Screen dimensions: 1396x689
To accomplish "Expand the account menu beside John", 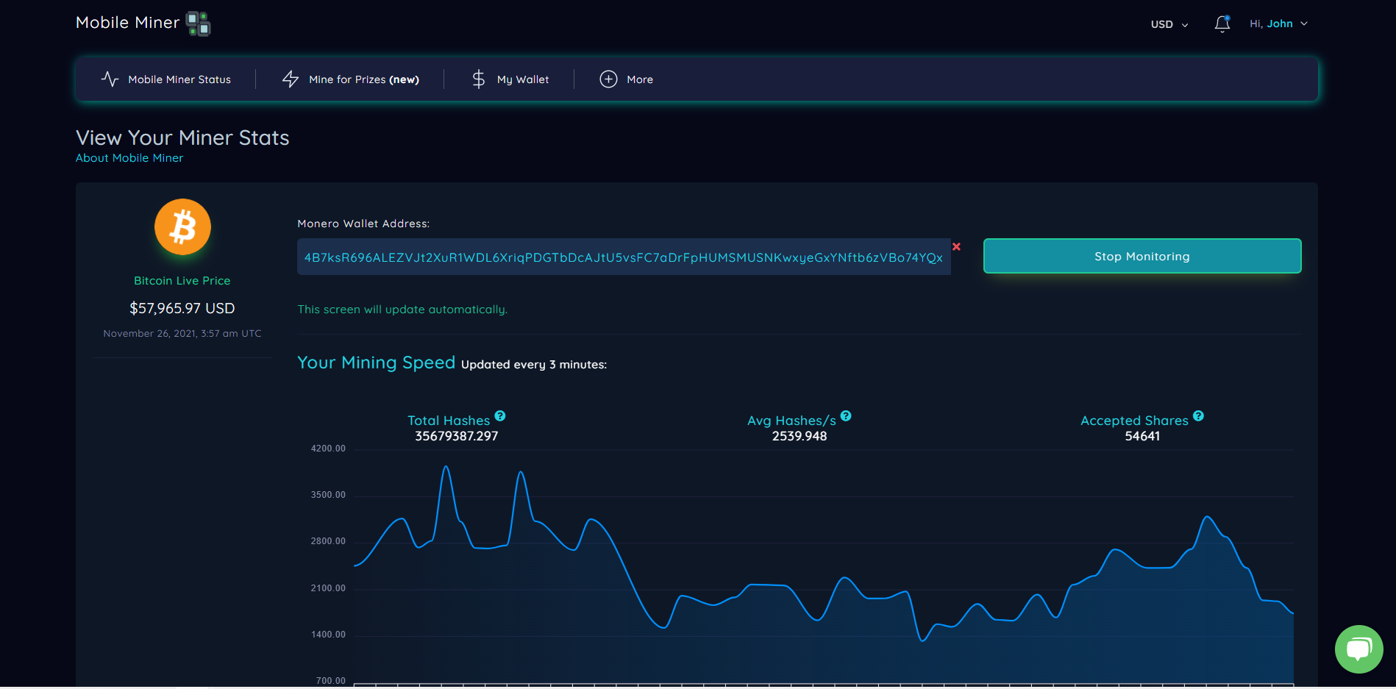I will tap(1303, 23).
